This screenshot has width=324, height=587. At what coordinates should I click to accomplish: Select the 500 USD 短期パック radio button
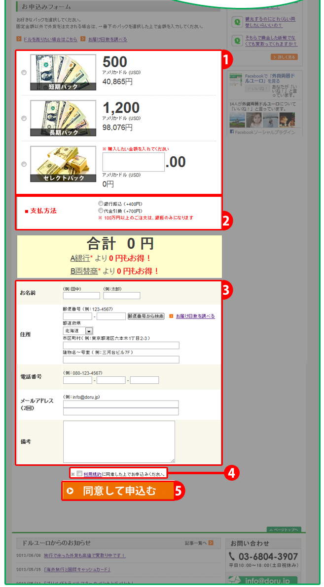[24, 73]
